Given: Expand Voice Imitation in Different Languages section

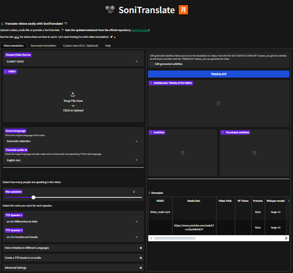Looking at the screenshot, I should (73, 248).
